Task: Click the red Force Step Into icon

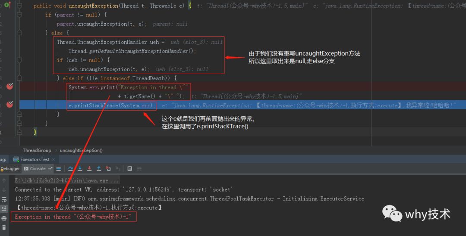Action: click(x=89, y=169)
